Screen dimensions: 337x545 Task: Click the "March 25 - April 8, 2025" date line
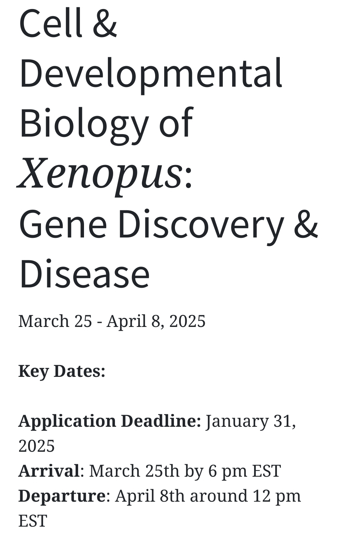click(112, 321)
